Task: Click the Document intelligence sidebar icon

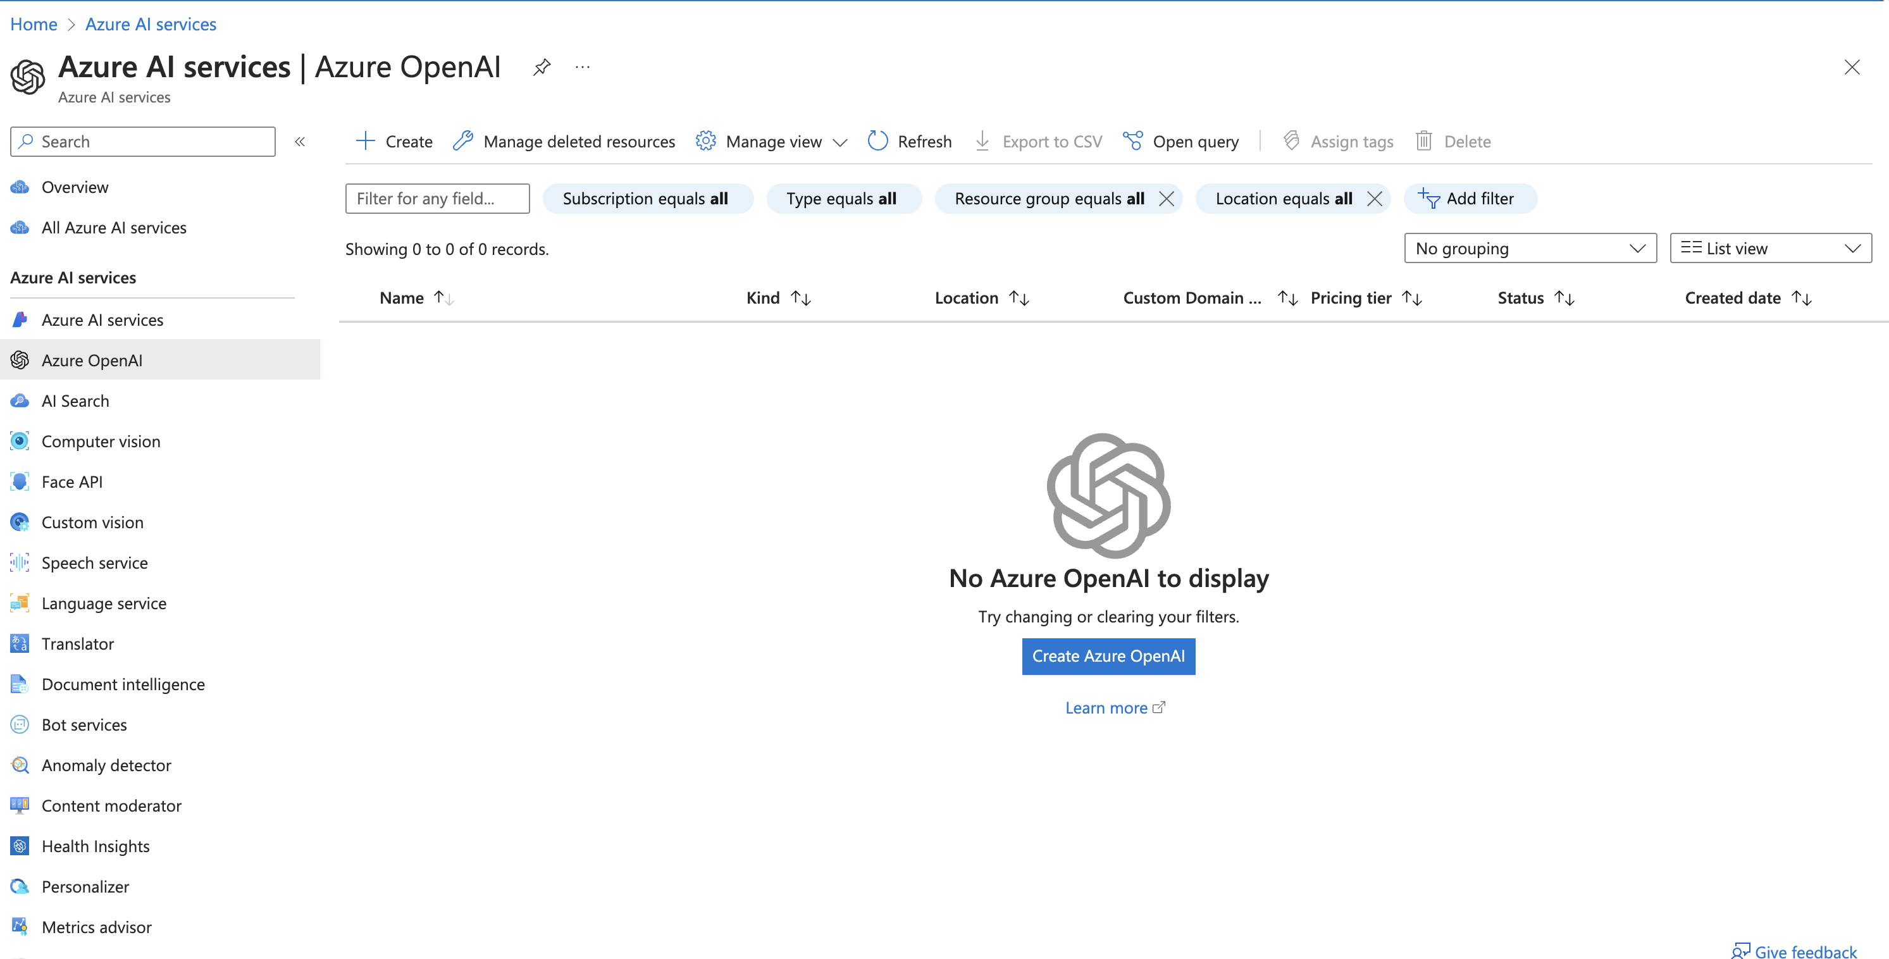Action: [21, 684]
